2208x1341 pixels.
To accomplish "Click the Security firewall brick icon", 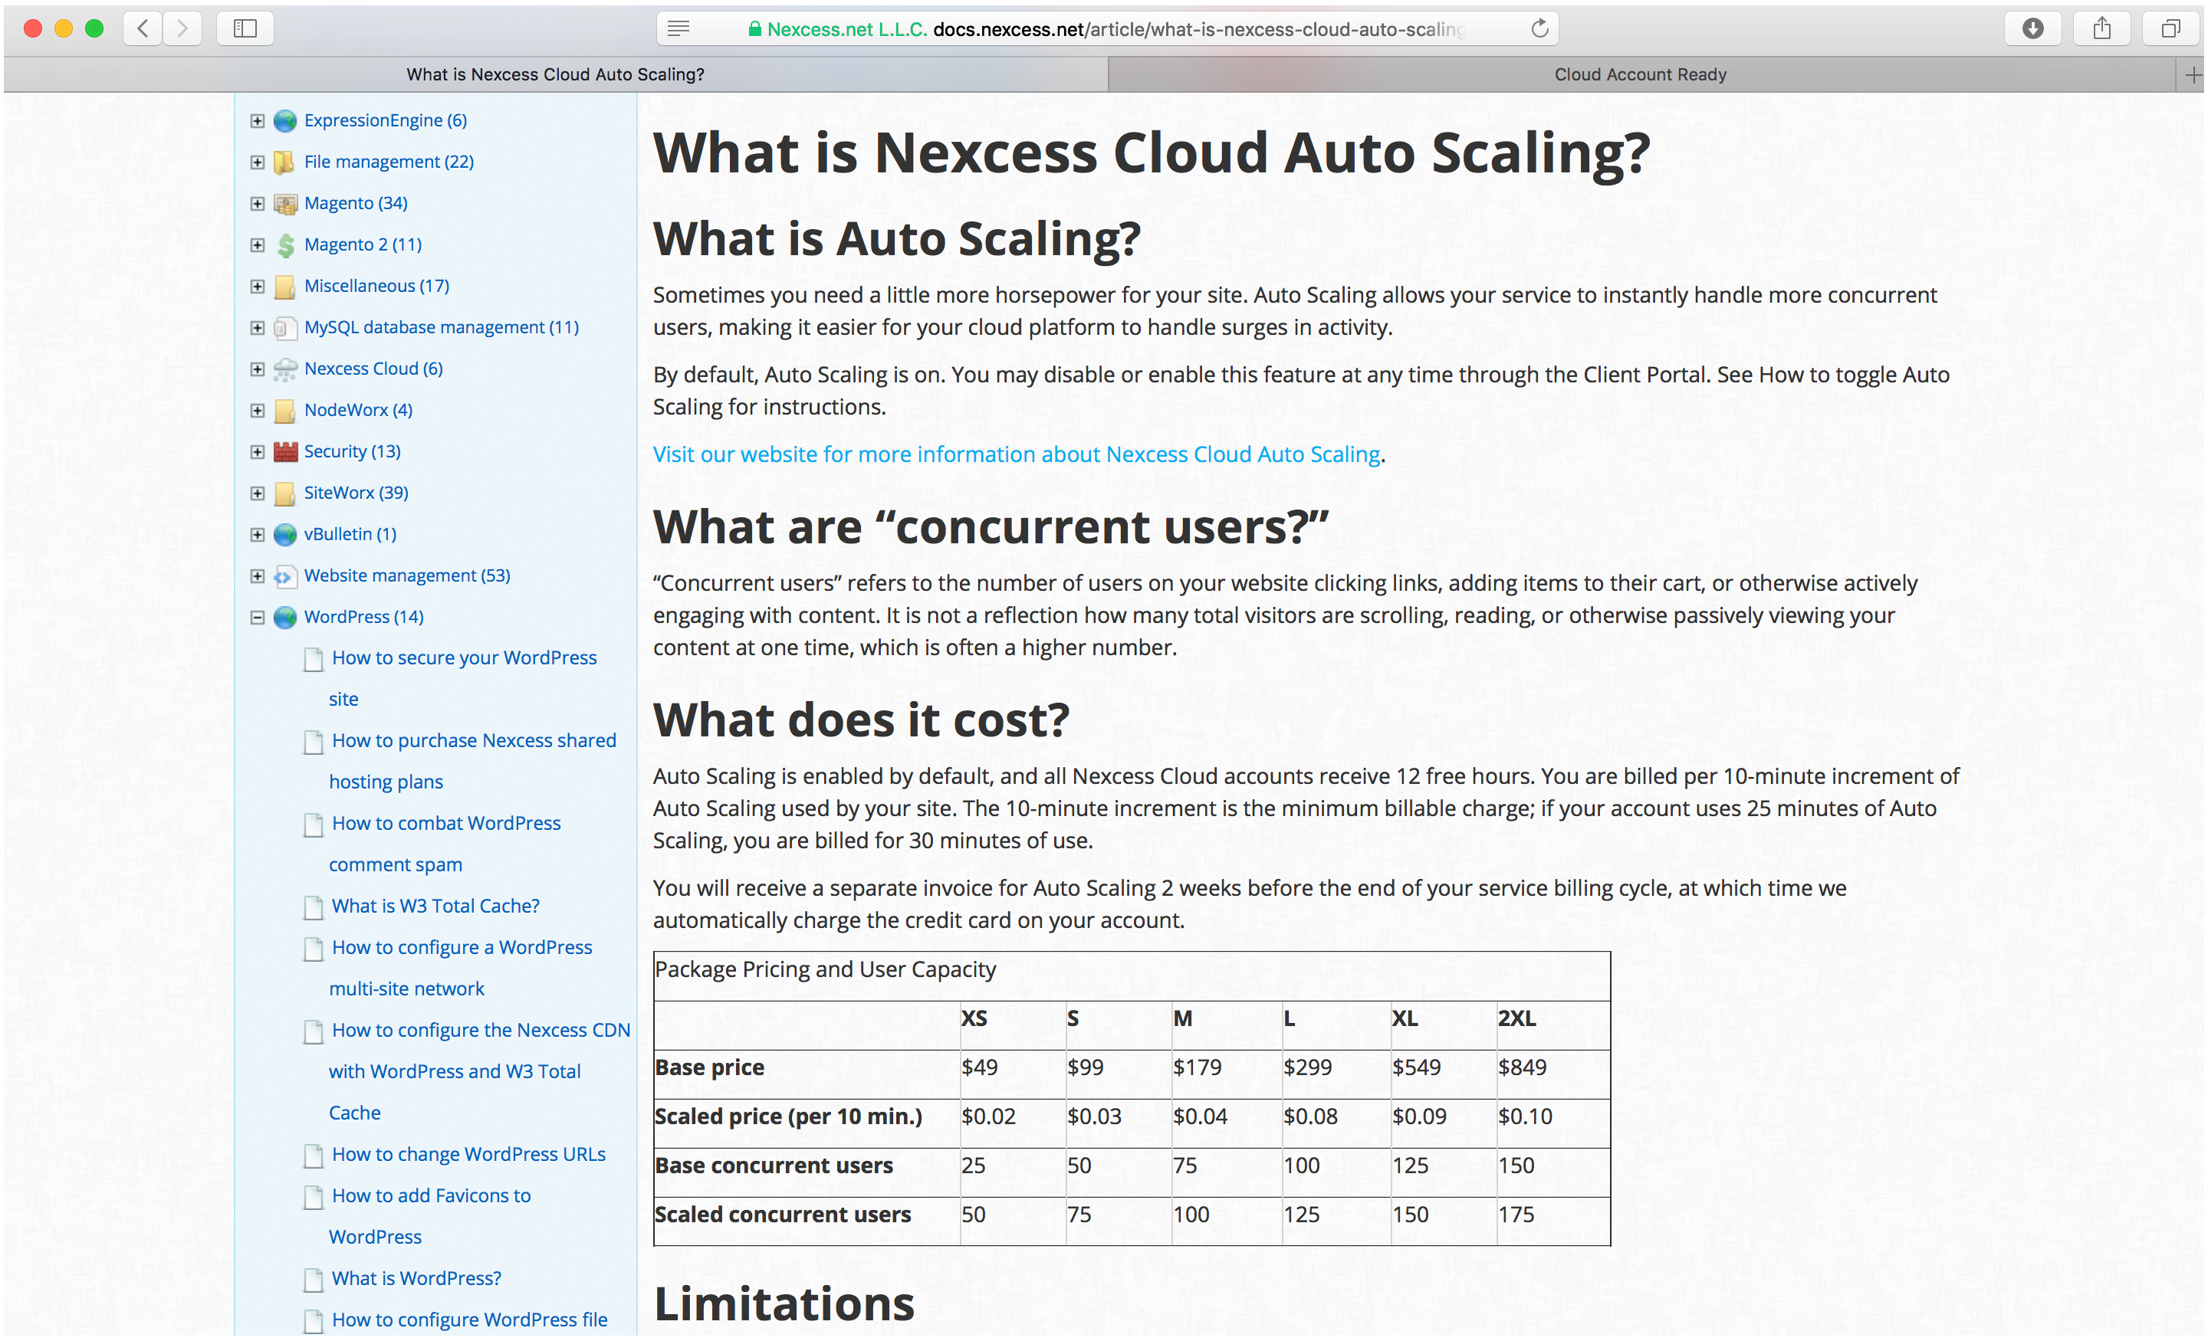I will tap(285, 451).
